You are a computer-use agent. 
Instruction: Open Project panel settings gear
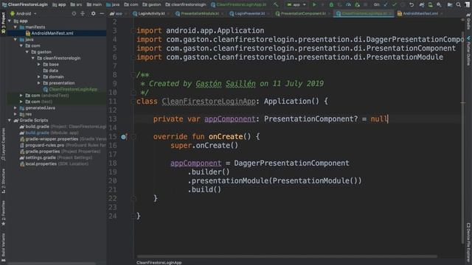point(93,13)
